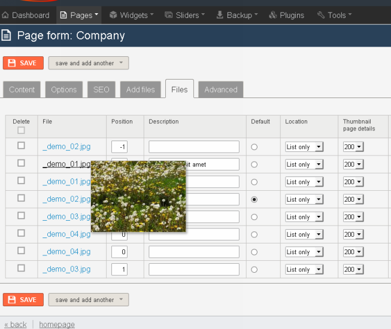
Task: Open Thumbnail 200 dropdown in position -1 row
Action: click(353, 147)
